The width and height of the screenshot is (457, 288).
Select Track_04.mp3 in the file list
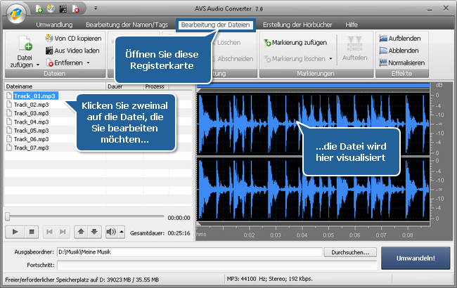click(x=33, y=122)
